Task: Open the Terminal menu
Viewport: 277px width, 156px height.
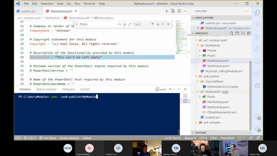Action: [x=89, y=3]
